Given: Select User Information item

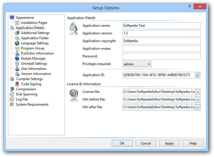Looking at the screenshot, I should click(34, 69).
